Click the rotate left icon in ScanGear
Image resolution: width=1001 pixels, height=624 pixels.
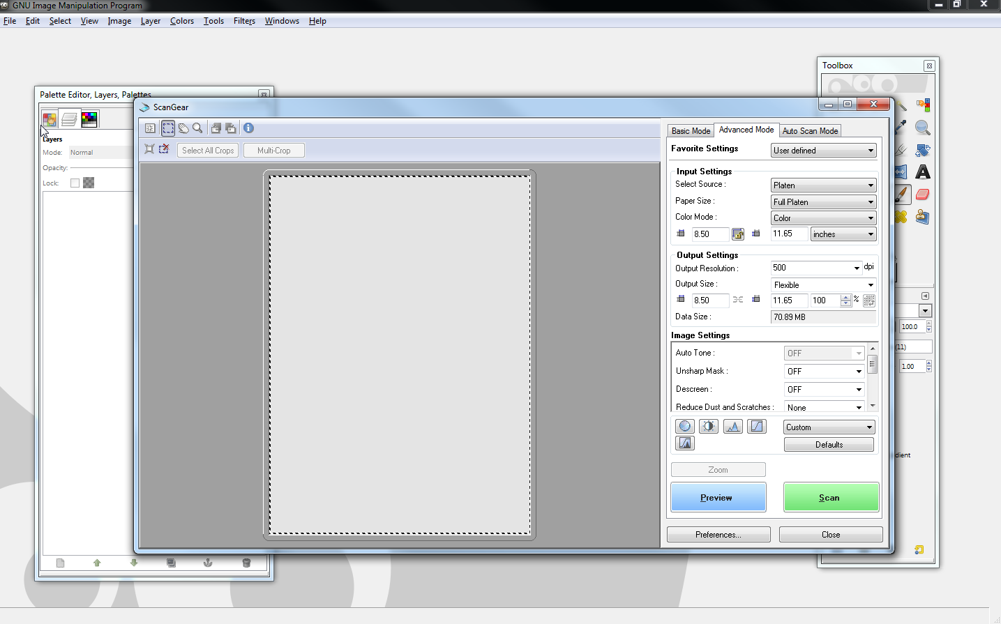[x=216, y=128]
